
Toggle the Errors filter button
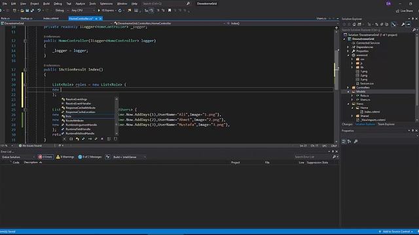pyautogui.click(x=45, y=157)
